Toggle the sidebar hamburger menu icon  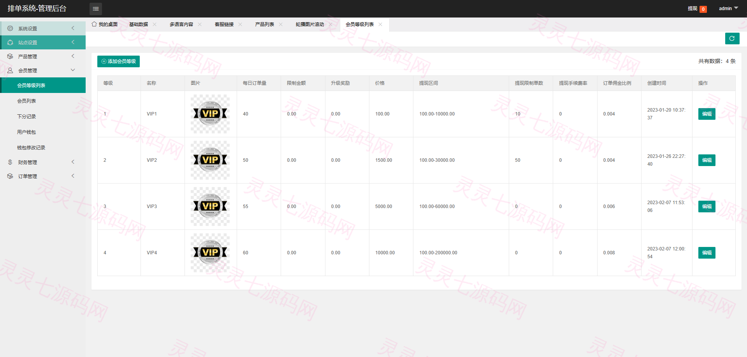pyautogui.click(x=96, y=9)
